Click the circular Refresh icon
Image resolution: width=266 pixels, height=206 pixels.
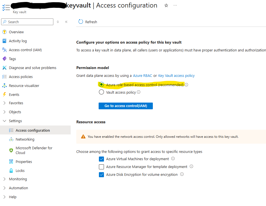(80, 22)
